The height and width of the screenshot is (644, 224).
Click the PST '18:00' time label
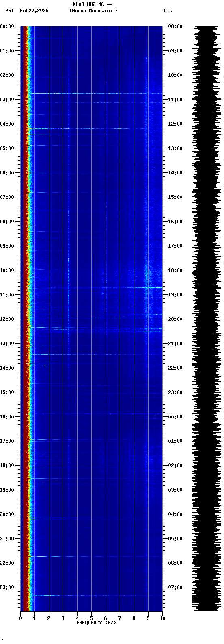(7, 466)
